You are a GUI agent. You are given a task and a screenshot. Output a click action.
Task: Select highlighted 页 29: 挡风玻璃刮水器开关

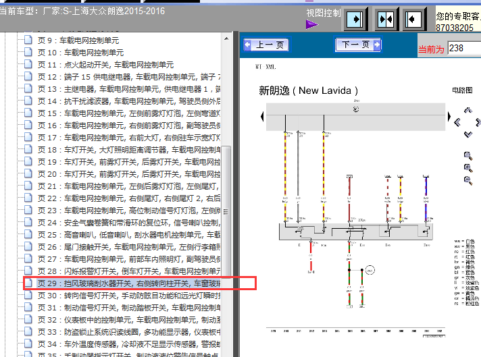[129, 283]
